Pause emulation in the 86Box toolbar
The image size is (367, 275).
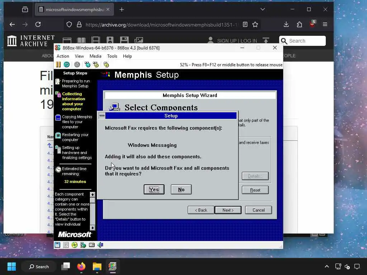click(58, 64)
